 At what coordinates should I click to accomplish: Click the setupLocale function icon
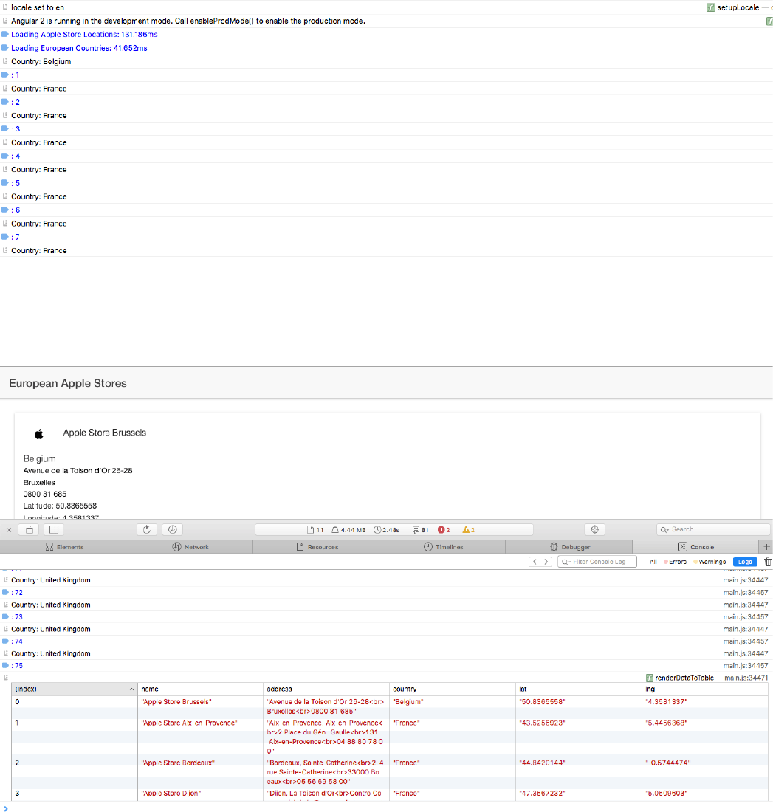(710, 7)
